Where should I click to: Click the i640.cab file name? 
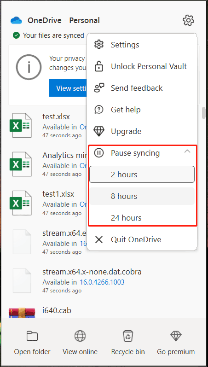[x=57, y=310]
